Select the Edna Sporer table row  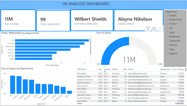[130, 86]
